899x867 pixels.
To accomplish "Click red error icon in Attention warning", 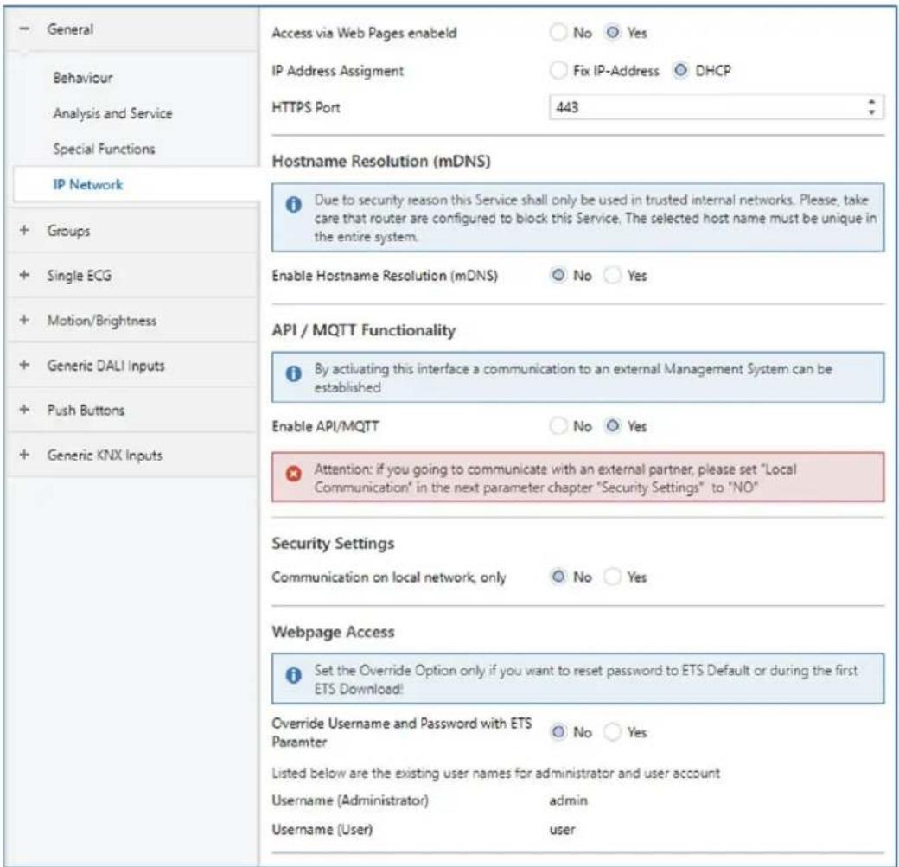I will (x=294, y=474).
